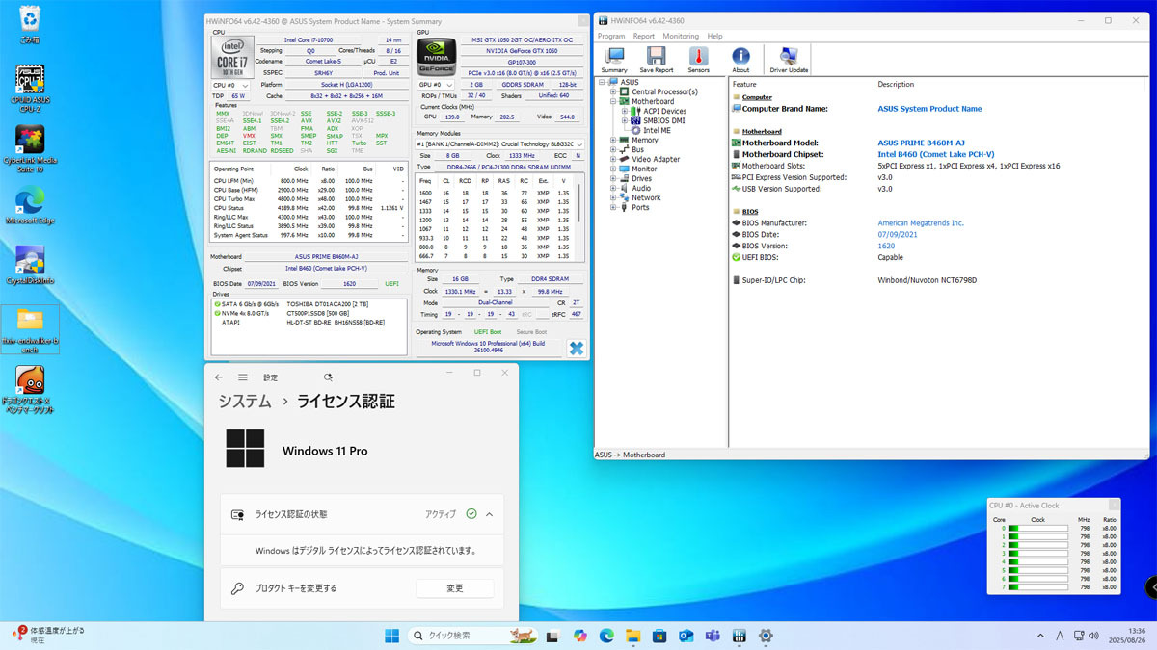The width and height of the screenshot is (1157, 650).
Task: Click the taskbar search box
Action: 471,636
